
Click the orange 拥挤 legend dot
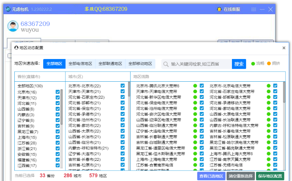[269, 64]
